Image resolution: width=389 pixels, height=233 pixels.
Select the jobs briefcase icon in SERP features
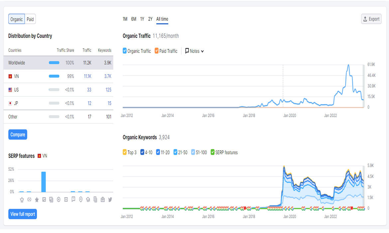point(103,199)
